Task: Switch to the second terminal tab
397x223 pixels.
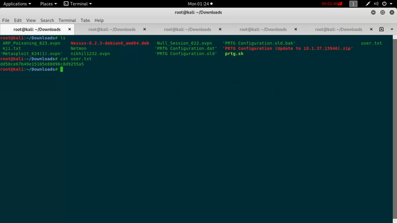Action: [112, 30]
